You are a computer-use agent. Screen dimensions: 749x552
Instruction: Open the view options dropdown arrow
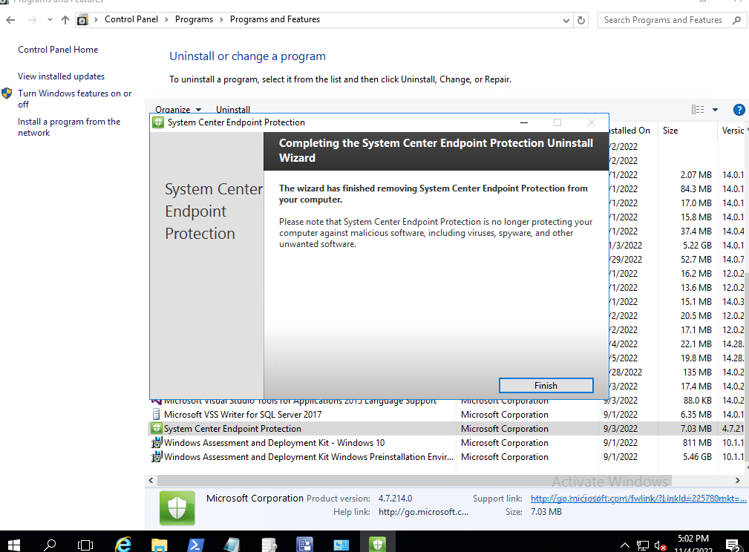(x=715, y=110)
